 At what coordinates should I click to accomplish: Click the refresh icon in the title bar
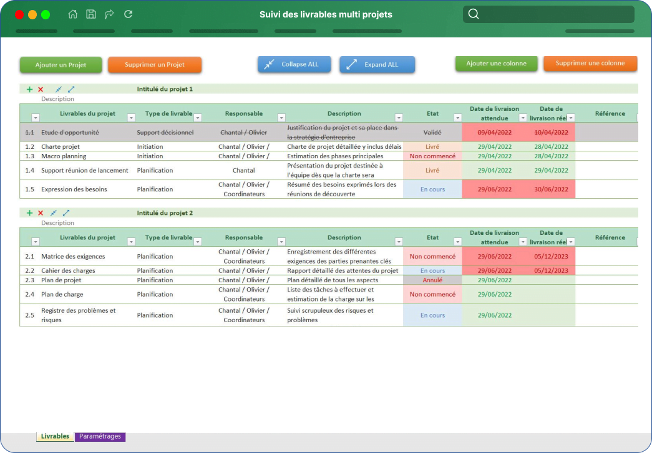[128, 14]
